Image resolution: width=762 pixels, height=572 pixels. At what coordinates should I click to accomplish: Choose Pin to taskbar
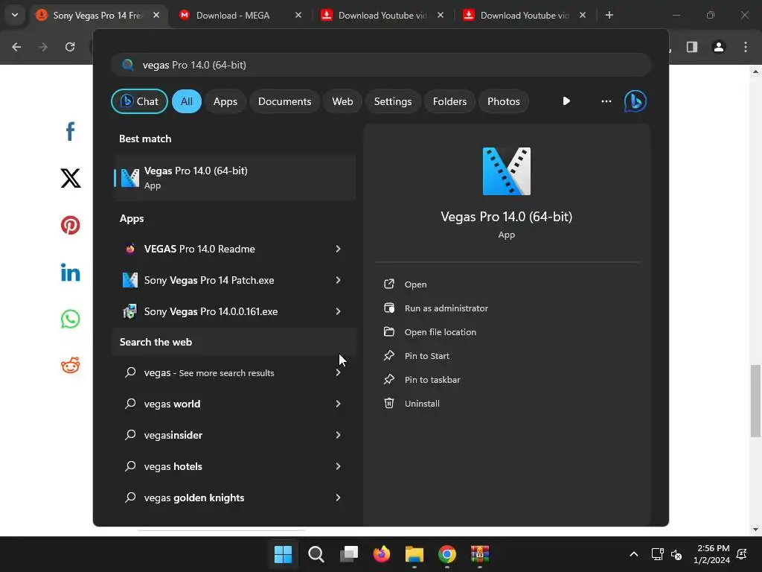coord(432,379)
